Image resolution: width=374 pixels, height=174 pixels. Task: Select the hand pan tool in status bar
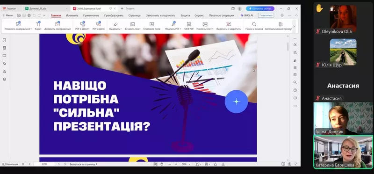[x=161, y=164]
